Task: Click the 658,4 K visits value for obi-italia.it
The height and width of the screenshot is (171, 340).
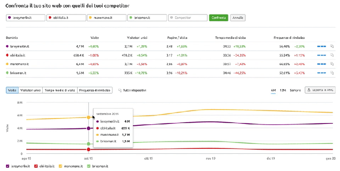Action: [79, 55]
